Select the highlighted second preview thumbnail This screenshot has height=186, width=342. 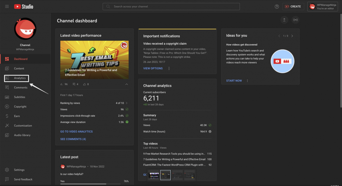(x=165, y=175)
